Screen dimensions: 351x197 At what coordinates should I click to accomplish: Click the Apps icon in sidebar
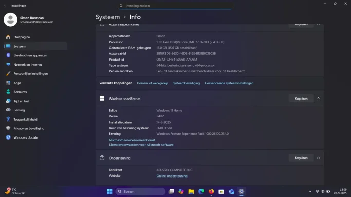tap(8, 83)
